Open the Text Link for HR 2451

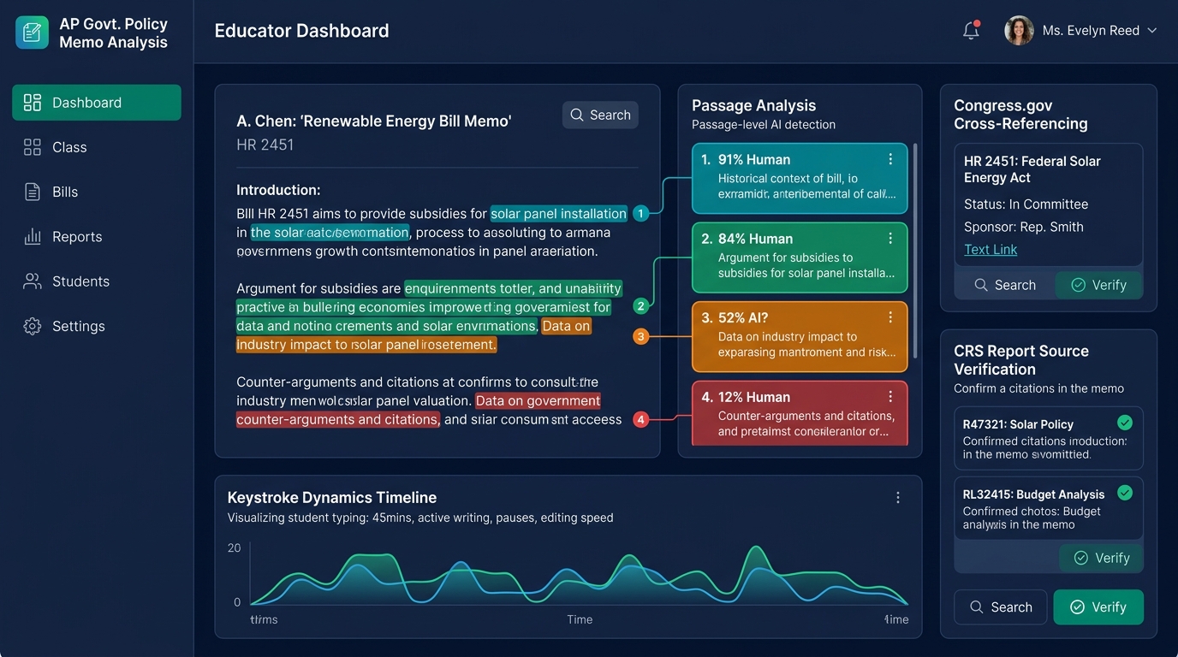point(991,250)
